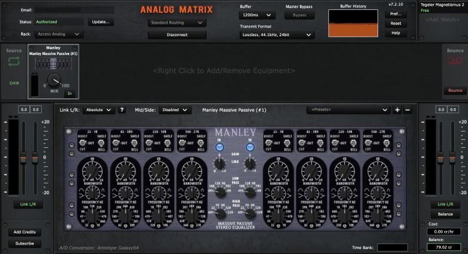Image resolution: width=468 pixels, height=254 pixels.
Task: Open Pref... settings button
Action: click(396, 14)
